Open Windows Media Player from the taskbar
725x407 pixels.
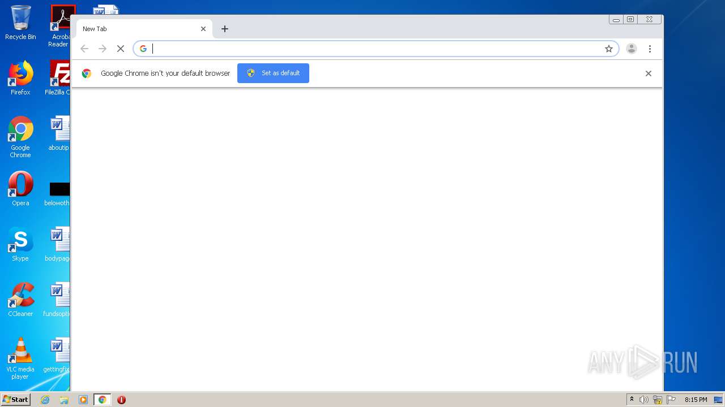83,400
